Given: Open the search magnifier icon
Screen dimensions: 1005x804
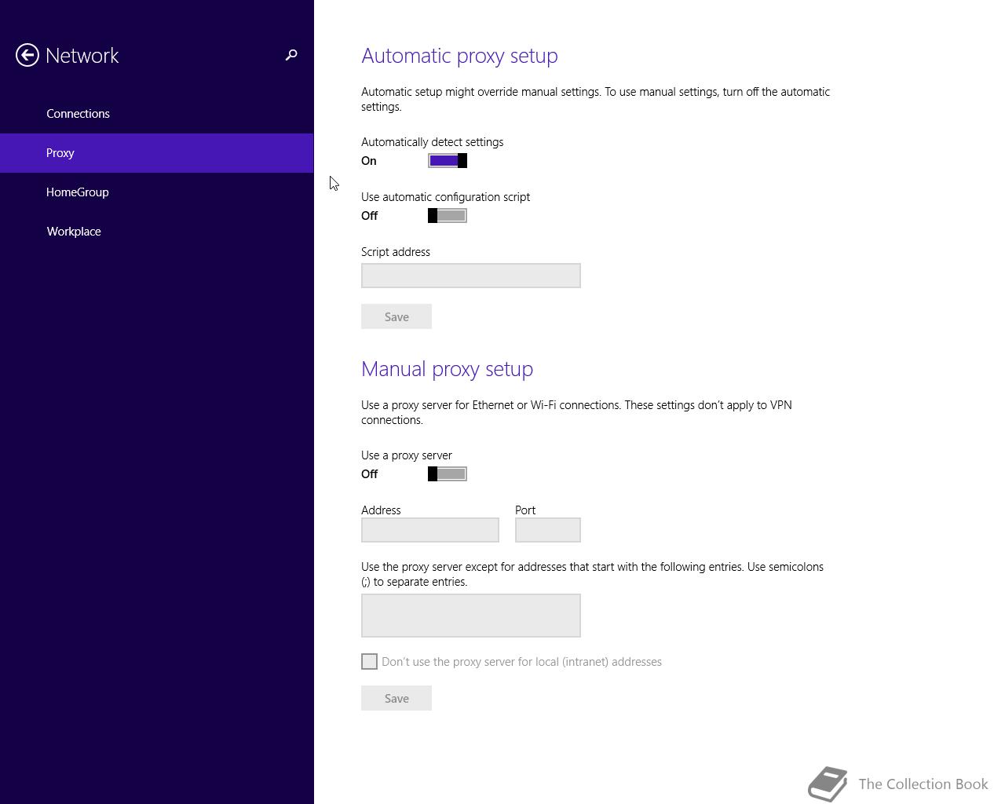Looking at the screenshot, I should (x=291, y=55).
